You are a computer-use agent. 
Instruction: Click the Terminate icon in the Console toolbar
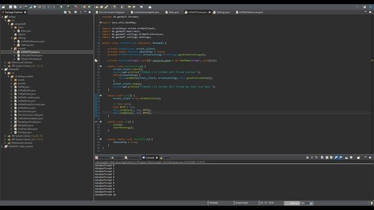point(307,157)
